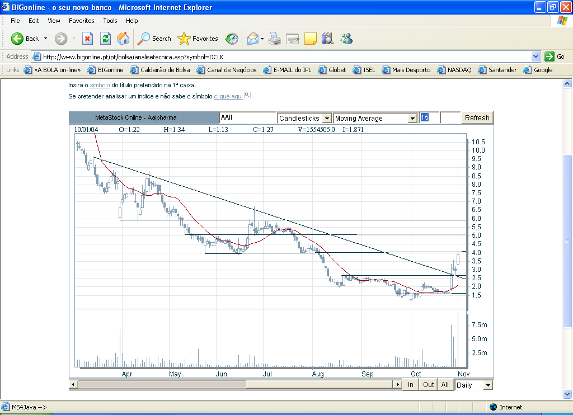
Task: Click the browser Refresh page icon
Action: coord(105,39)
